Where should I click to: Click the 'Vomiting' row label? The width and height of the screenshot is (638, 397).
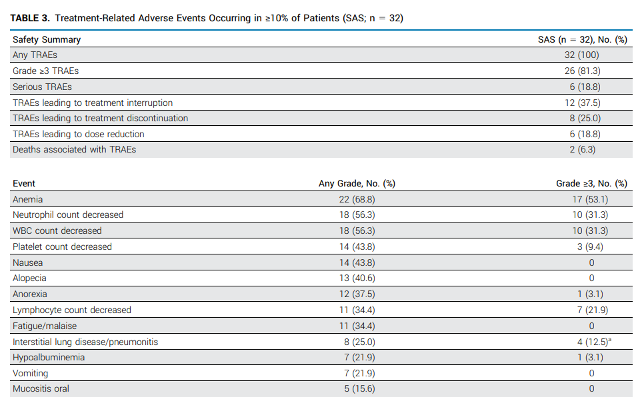[x=31, y=374]
